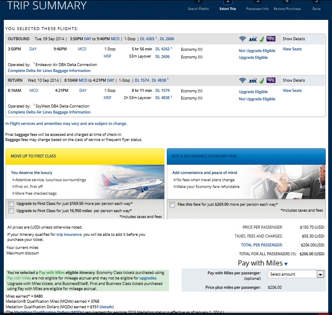Click the green seat icon on the outbound flight
The height and width of the screenshot is (315, 332).
click(261, 39)
